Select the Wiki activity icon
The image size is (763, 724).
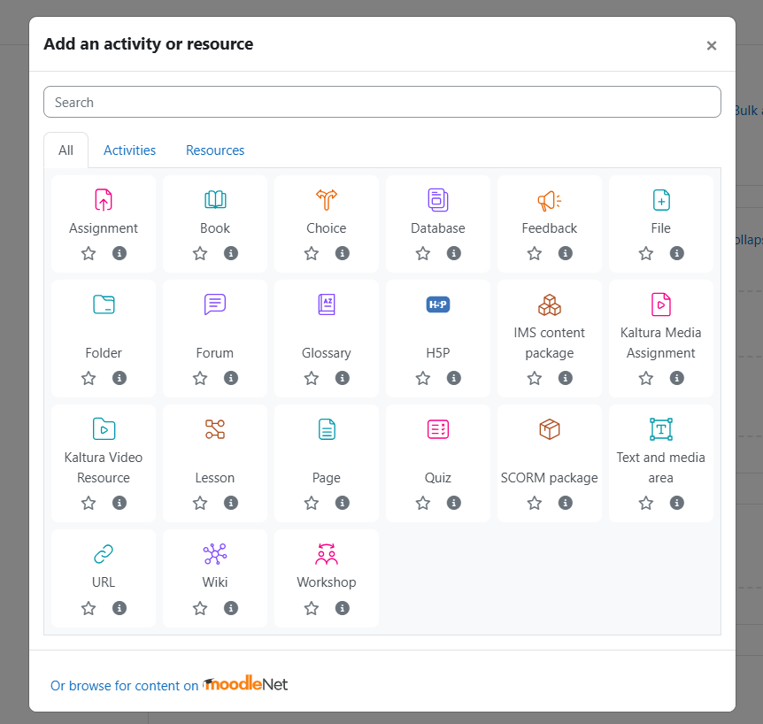coord(215,554)
